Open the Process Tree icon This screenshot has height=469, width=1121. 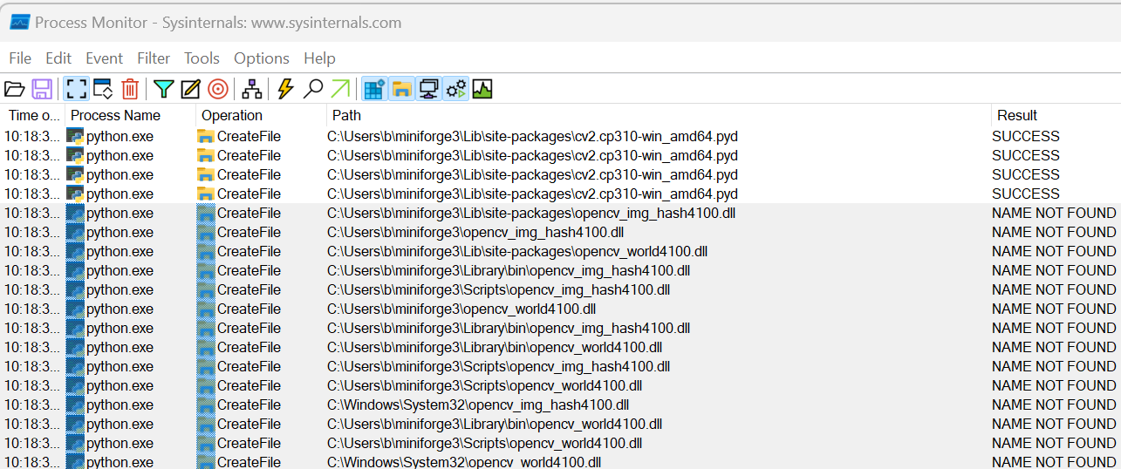[x=252, y=89]
